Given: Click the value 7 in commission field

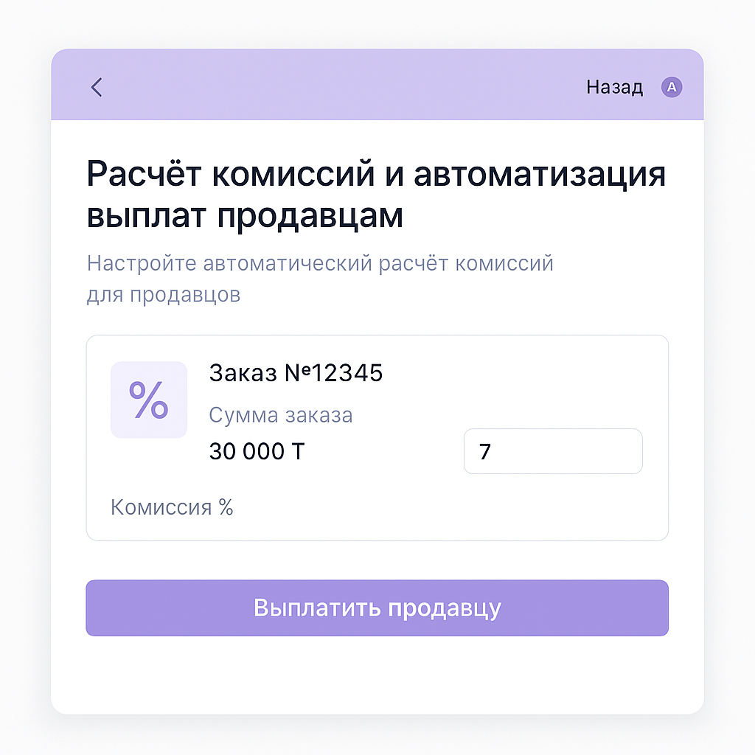Looking at the screenshot, I should (x=484, y=452).
